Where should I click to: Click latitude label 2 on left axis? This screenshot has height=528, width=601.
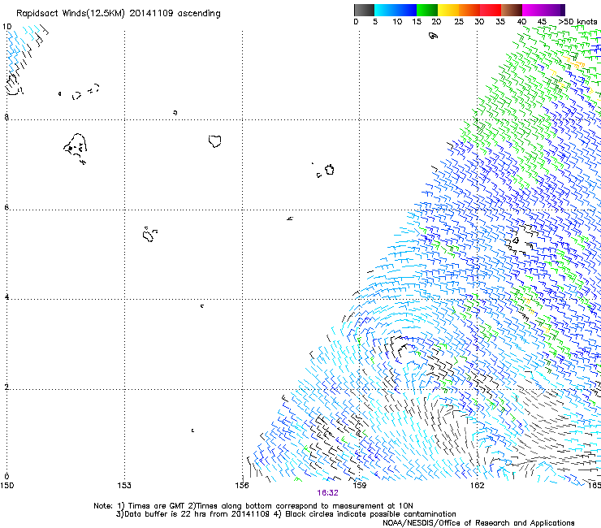pos(6,387)
